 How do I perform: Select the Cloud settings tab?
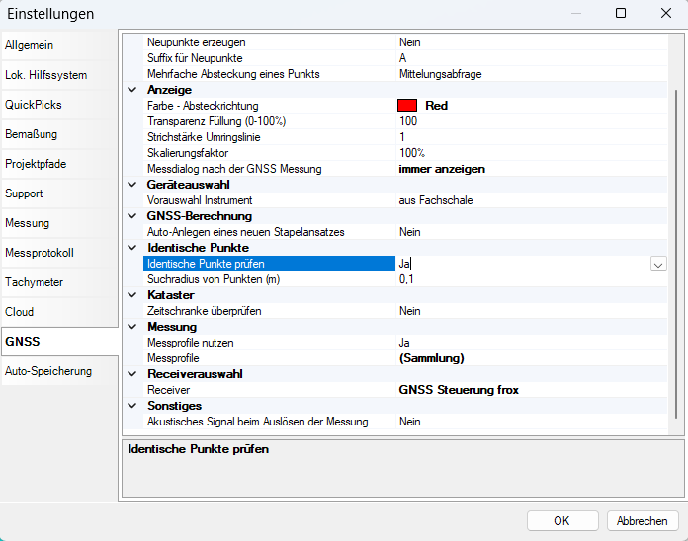pyautogui.click(x=59, y=312)
